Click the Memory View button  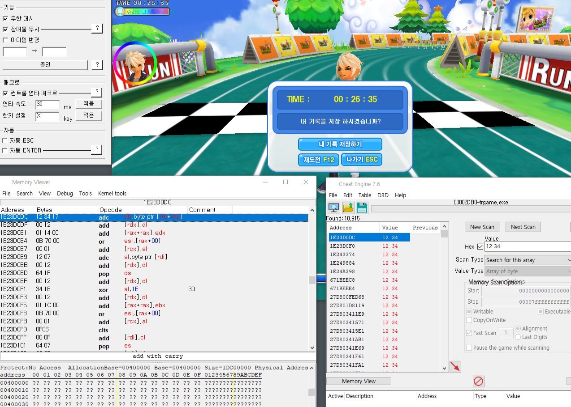(359, 381)
